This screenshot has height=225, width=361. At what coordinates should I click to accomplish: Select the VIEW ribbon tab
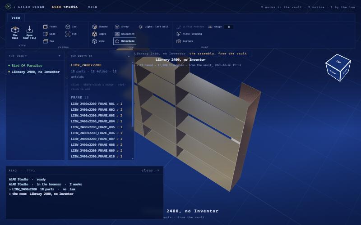(16, 18)
